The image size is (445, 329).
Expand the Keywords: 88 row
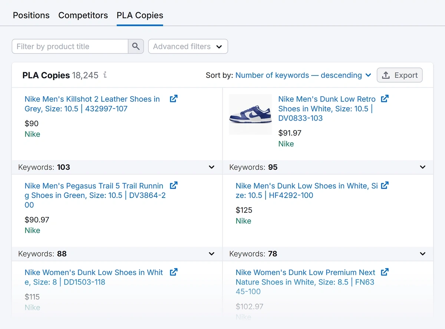117,254
